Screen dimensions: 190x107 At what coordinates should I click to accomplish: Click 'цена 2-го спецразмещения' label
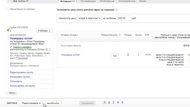(x=170, y=57)
